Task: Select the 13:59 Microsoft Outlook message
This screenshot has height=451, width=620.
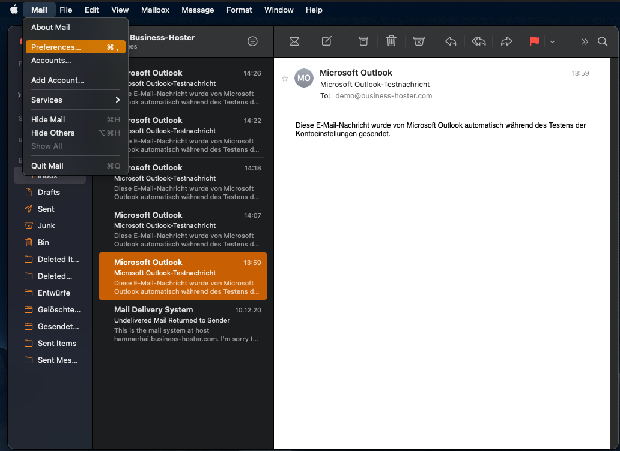Action: (183, 276)
